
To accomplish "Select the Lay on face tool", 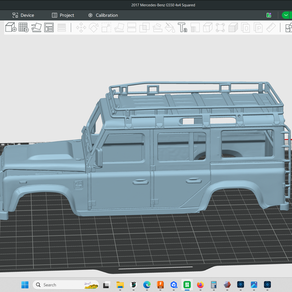I will tap(119, 28).
